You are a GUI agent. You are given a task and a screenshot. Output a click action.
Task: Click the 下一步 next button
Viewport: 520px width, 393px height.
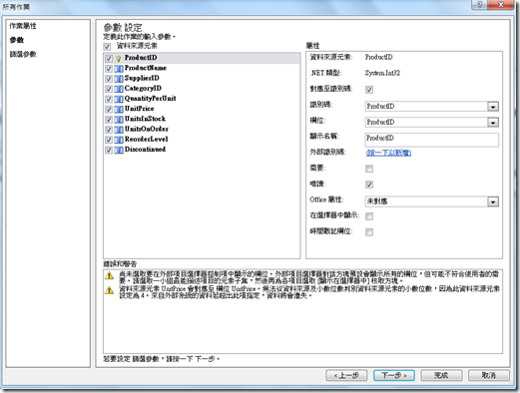394,375
